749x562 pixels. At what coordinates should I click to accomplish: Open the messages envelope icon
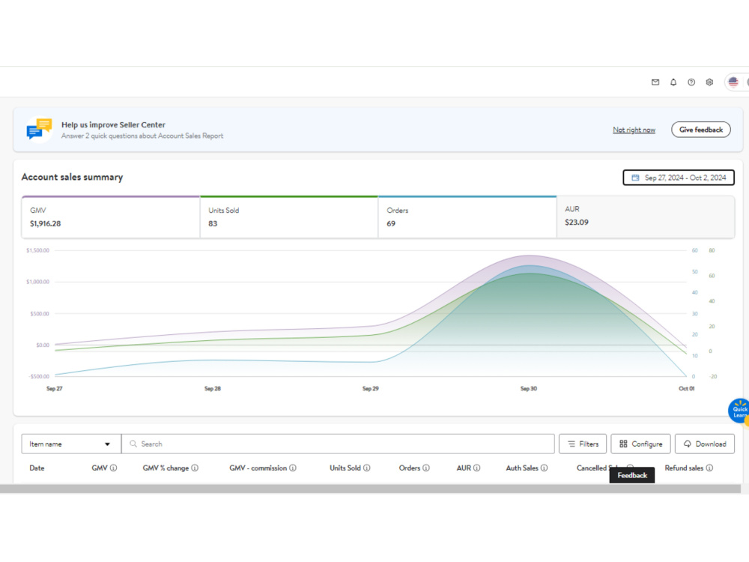pos(655,82)
